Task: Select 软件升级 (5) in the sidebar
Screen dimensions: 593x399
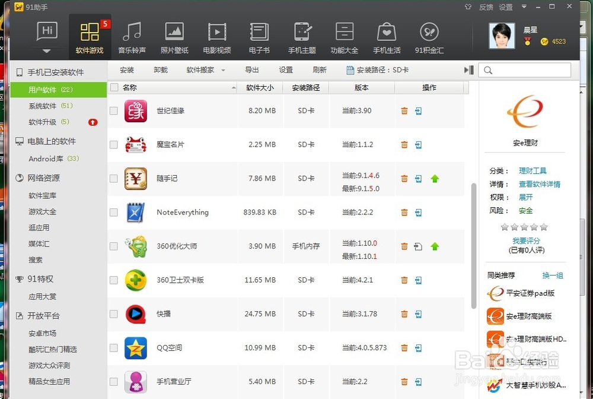Action: [49, 122]
